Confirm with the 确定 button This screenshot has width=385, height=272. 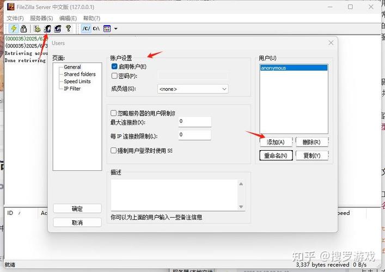(x=77, y=209)
